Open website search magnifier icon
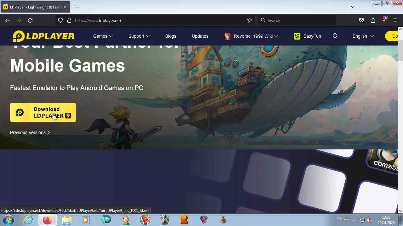This screenshot has width=403, height=226. point(335,36)
